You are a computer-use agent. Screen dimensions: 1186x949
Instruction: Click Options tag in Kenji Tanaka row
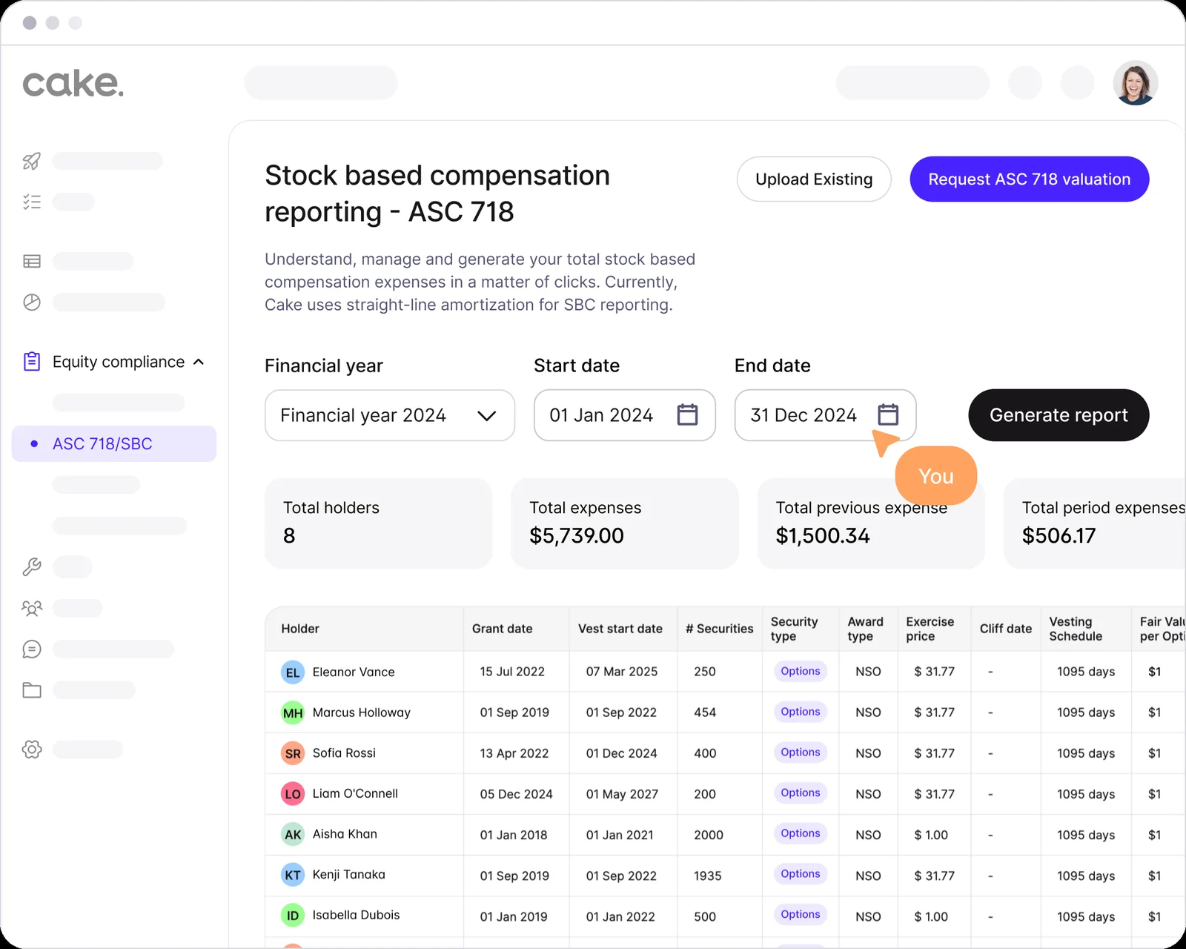pyautogui.click(x=801, y=873)
